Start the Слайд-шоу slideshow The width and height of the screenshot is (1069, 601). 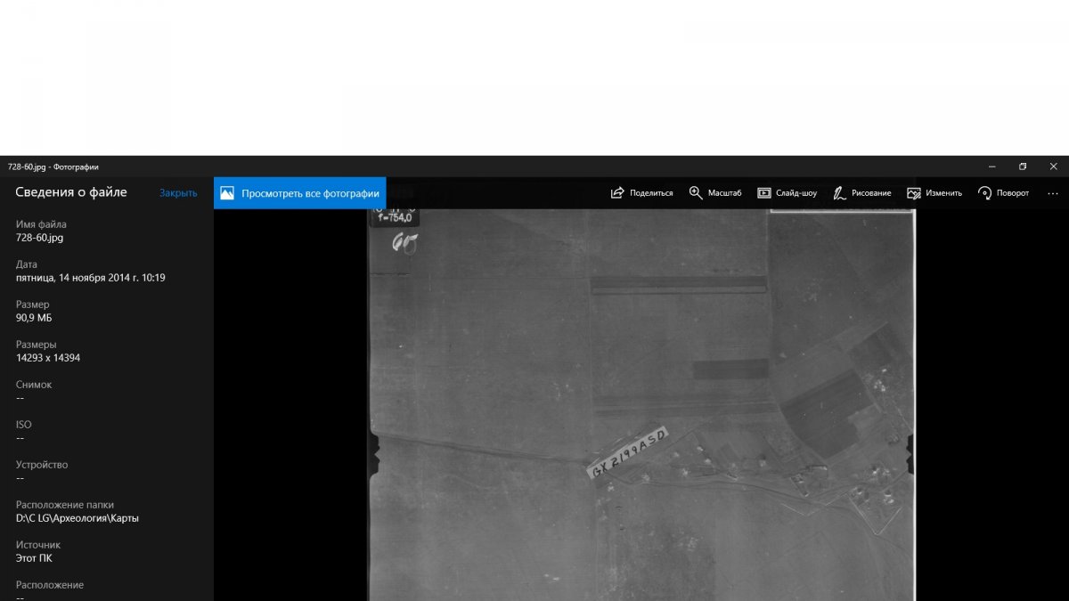(764, 193)
